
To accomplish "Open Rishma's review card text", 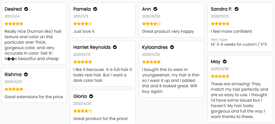I will [x=34, y=97].
